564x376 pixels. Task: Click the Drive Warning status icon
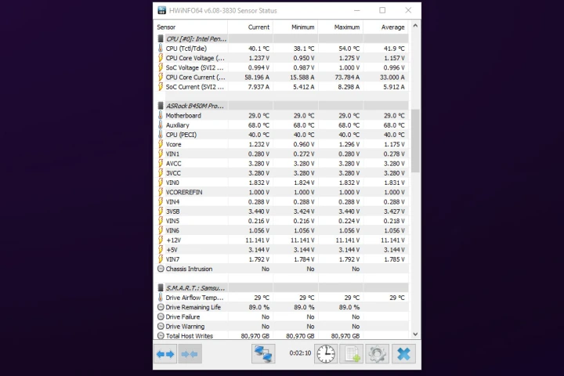tap(161, 327)
